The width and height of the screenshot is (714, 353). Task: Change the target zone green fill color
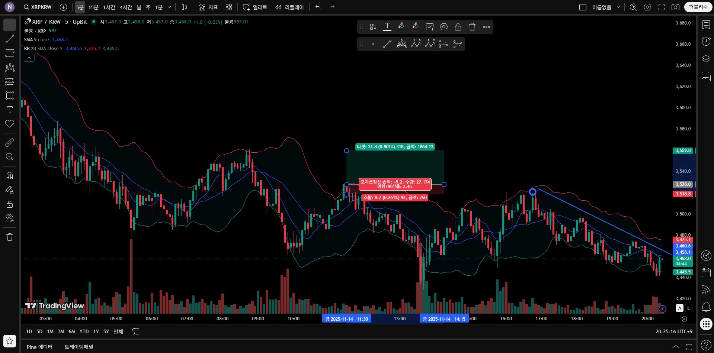(401, 27)
